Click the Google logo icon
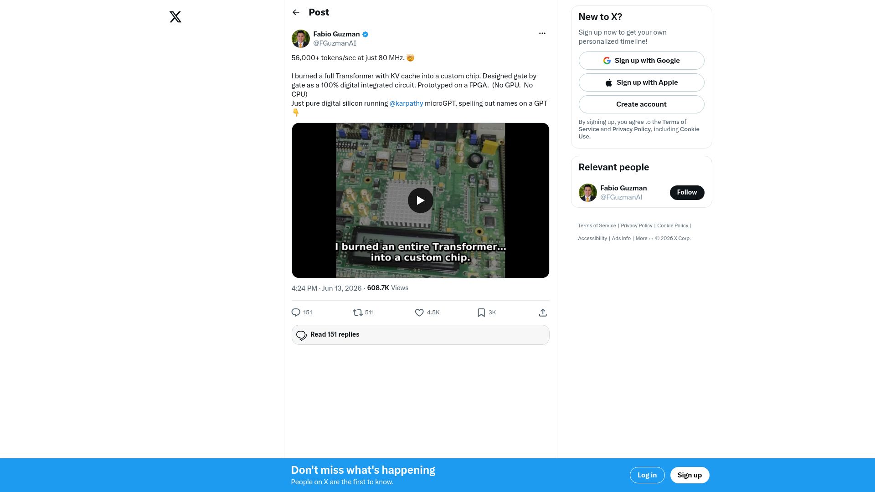This screenshot has height=492, width=875. (x=607, y=61)
